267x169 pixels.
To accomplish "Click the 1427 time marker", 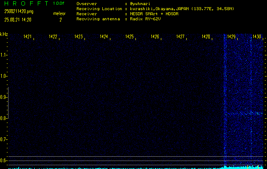I will 180,36.
